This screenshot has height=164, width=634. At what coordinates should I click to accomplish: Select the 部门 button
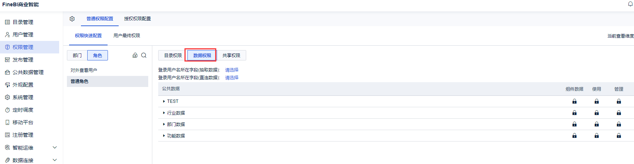tap(77, 55)
